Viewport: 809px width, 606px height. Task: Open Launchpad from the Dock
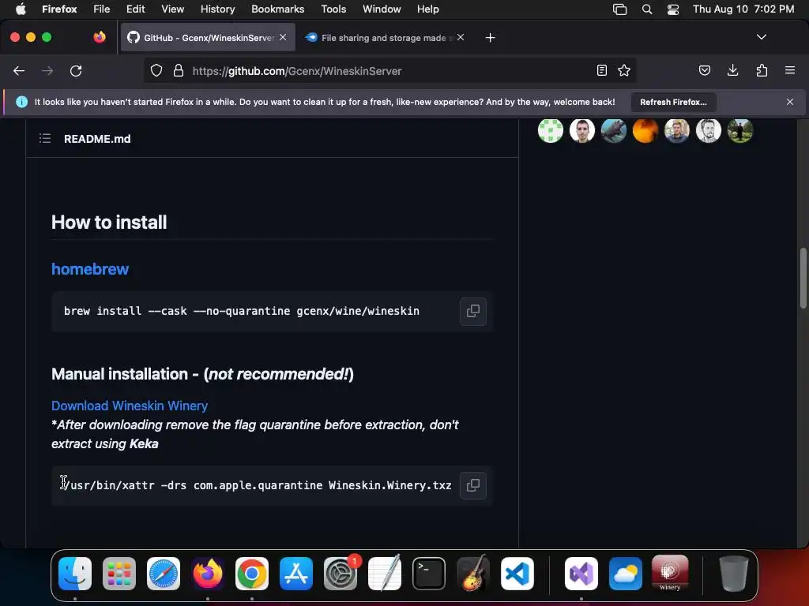(x=119, y=574)
